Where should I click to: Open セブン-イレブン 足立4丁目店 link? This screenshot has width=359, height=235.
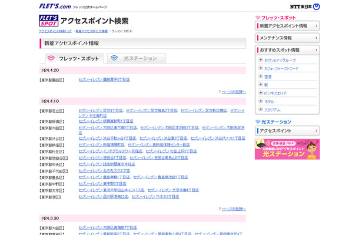click(x=101, y=110)
